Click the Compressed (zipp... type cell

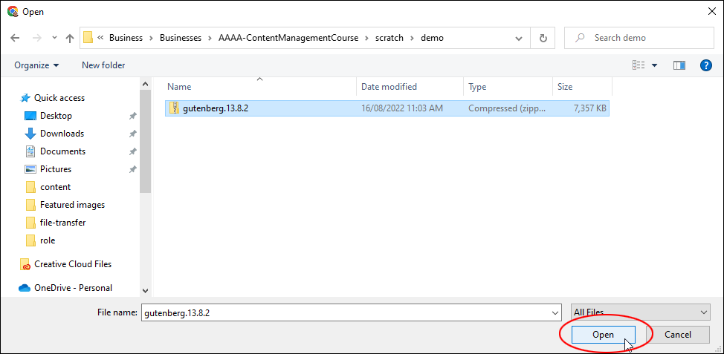coord(506,108)
